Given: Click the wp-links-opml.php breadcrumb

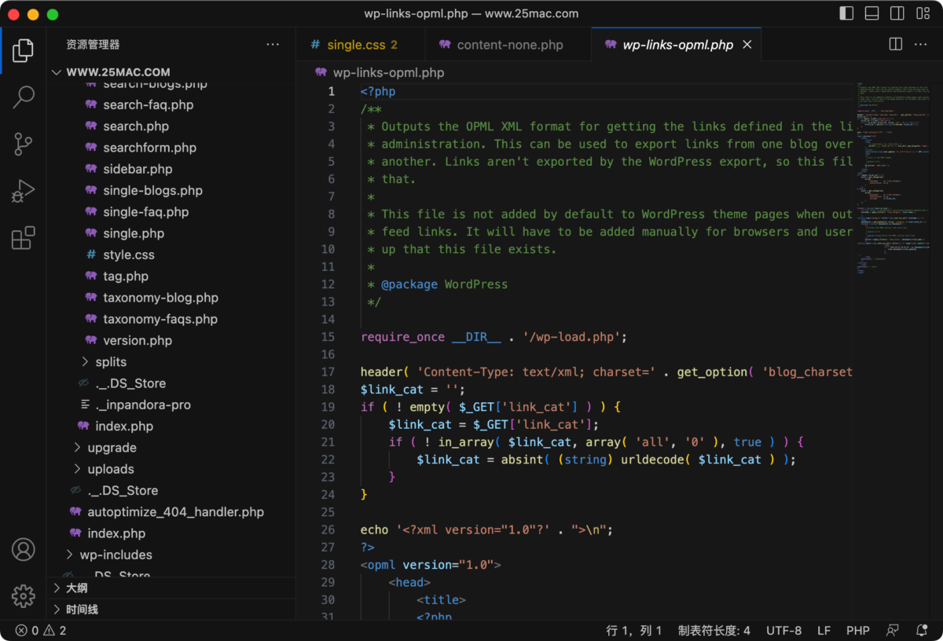Looking at the screenshot, I should pos(388,72).
